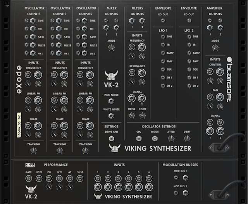Click the AT performance jack

click(70, 178)
